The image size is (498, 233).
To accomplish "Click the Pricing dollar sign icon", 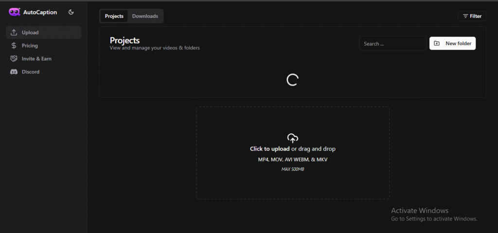I will tap(14, 46).
